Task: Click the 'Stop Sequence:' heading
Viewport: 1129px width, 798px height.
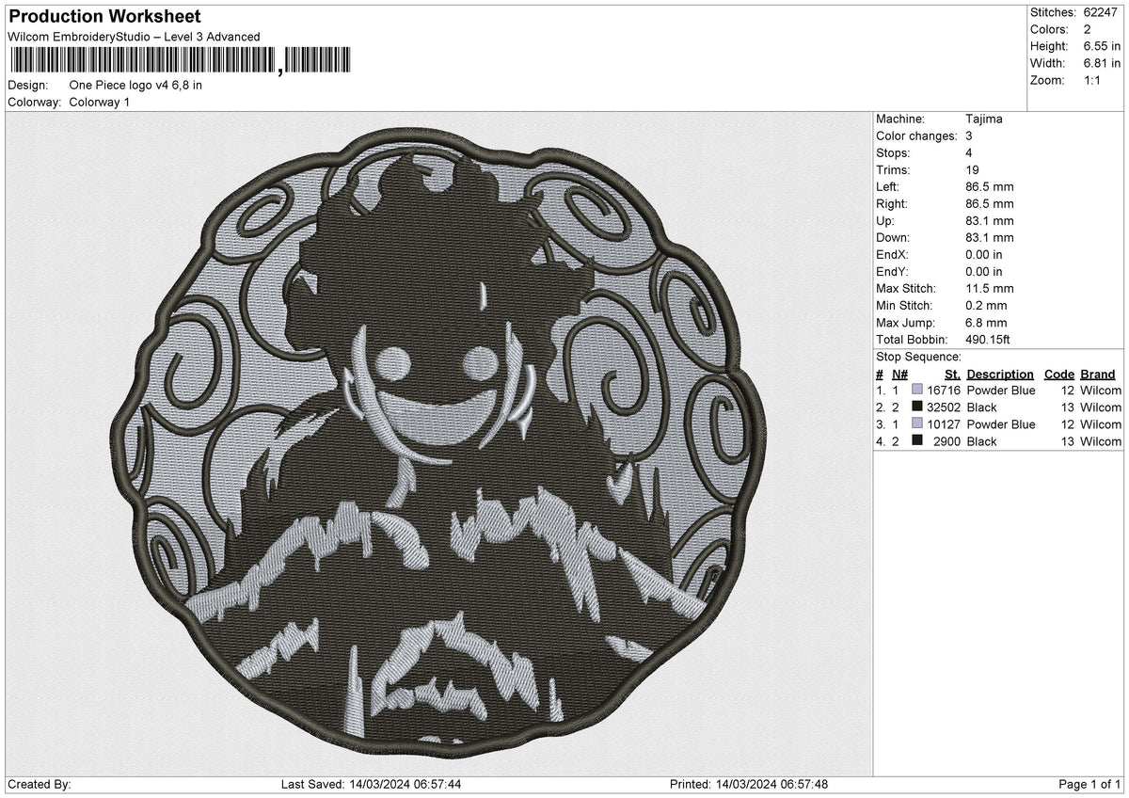Action: [918, 357]
